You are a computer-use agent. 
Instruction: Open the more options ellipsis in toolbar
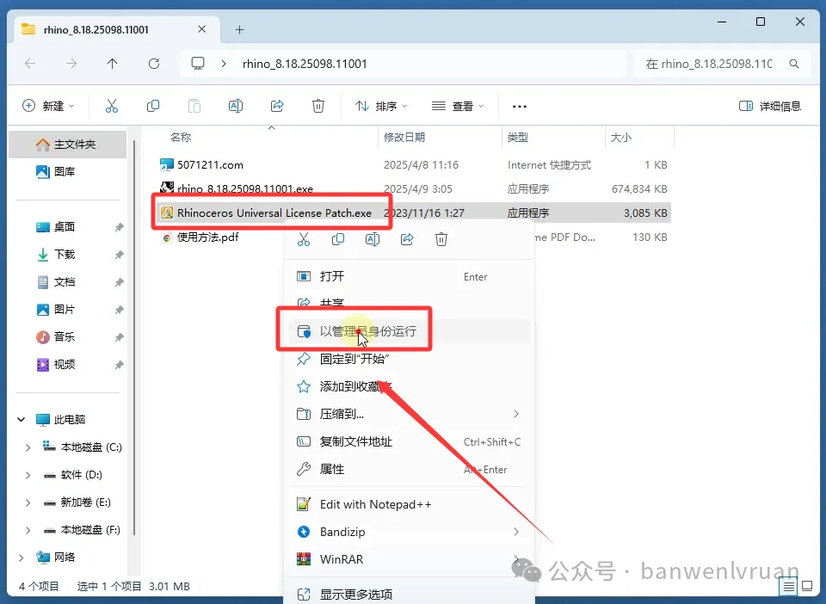(x=520, y=107)
